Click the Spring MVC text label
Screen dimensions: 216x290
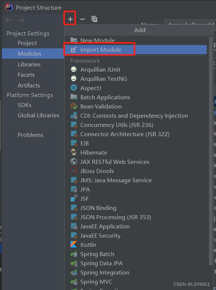pos(96,282)
